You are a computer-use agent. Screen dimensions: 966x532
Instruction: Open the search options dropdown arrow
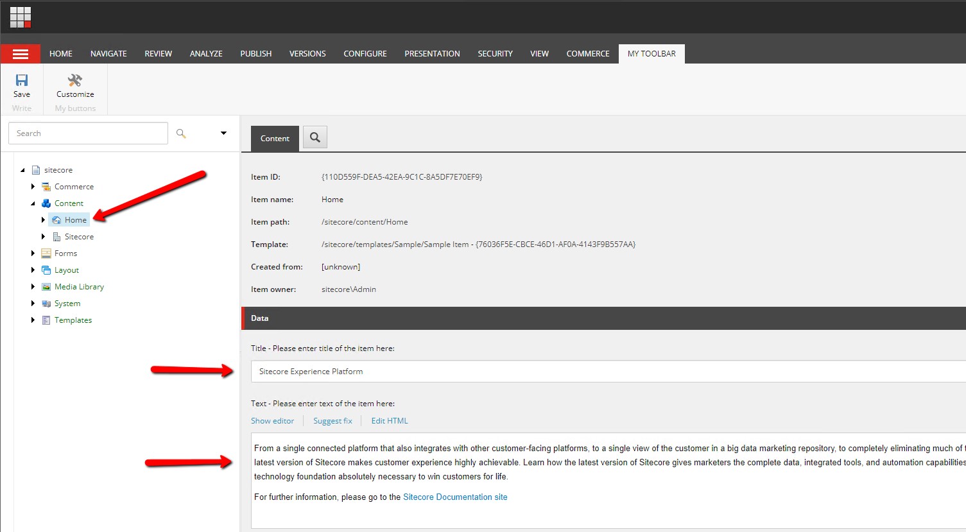coord(223,133)
